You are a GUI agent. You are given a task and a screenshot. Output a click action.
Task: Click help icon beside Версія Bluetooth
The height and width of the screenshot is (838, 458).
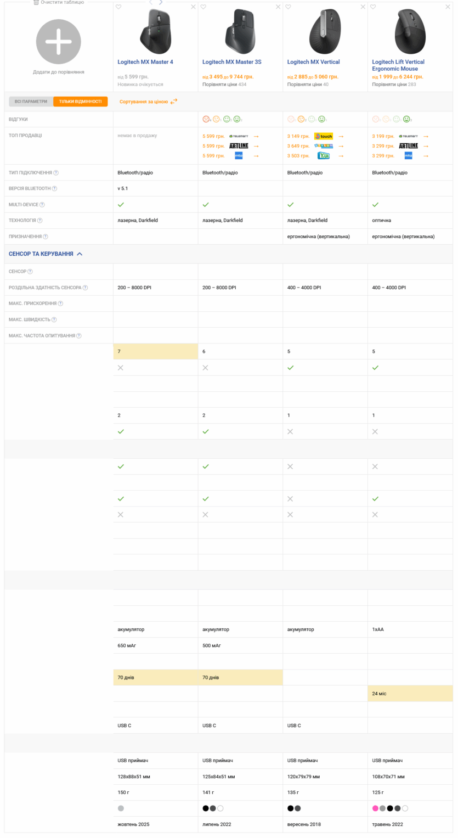click(54, 189)
